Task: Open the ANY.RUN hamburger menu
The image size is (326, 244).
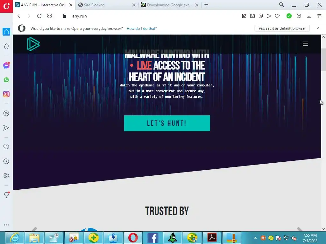Action: click(x=305, y=44)
